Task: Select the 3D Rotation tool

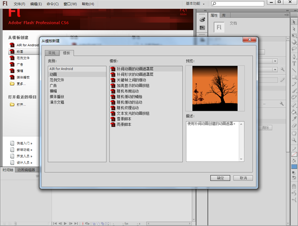Action: (294, 42)
